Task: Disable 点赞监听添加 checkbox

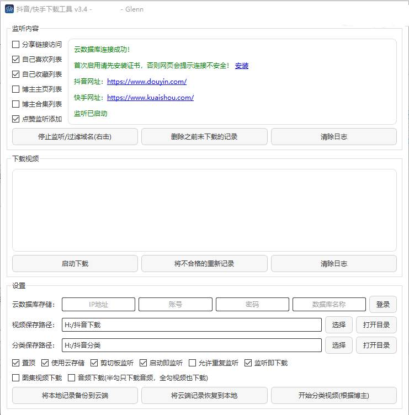Action: (16, 119)
